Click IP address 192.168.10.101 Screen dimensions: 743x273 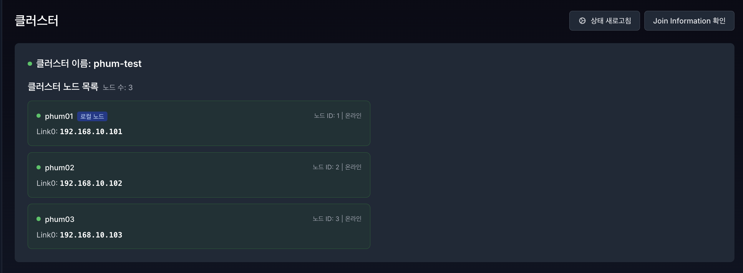(x=91, y=132)
